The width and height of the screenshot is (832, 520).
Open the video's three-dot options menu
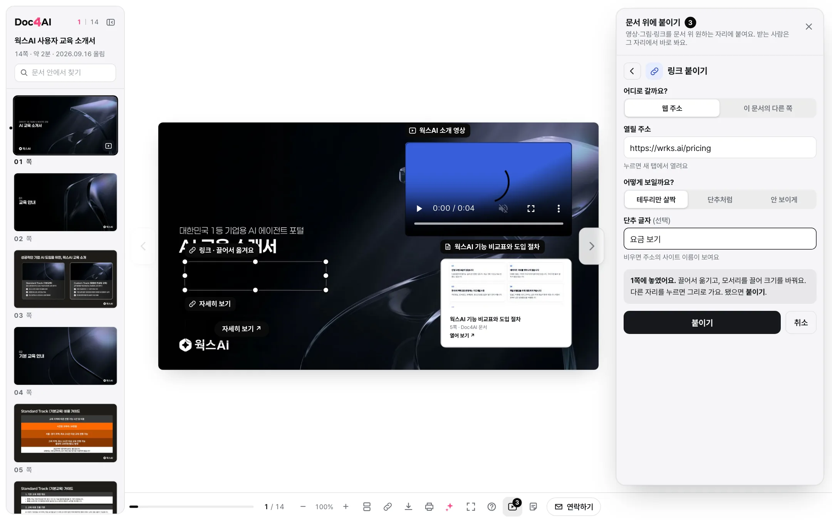[559, 208]
